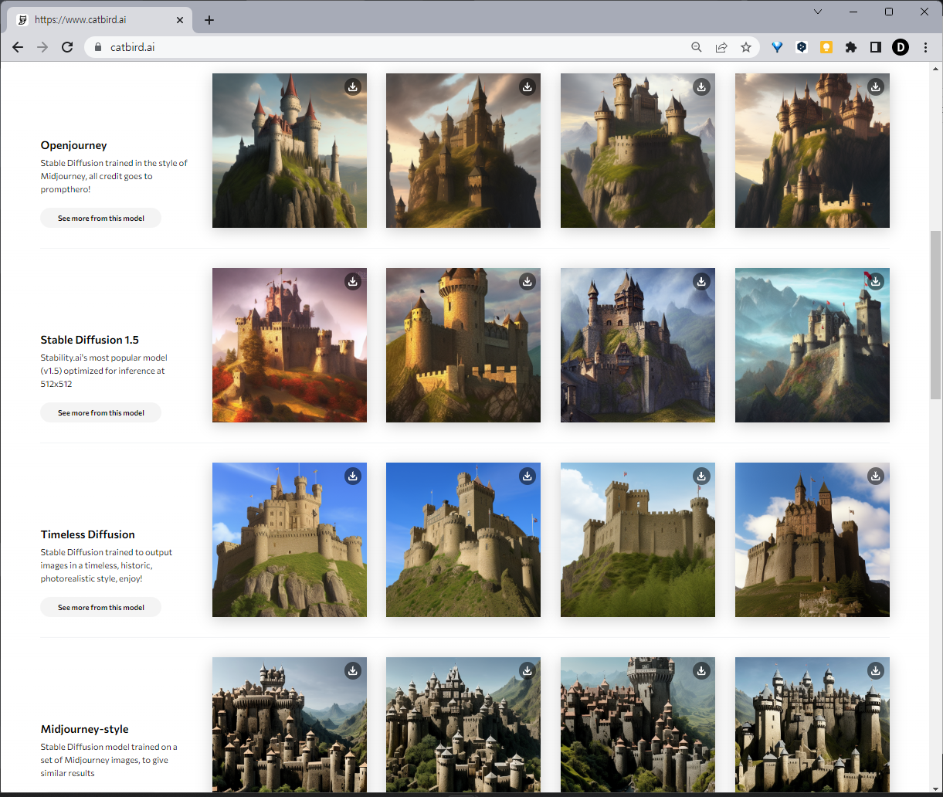Image resolution: width=943 pixels, height=797 pixels.
Task: Open first Stable Diffusion 1.5 thumbnail
Action: [x=290, y=345]
